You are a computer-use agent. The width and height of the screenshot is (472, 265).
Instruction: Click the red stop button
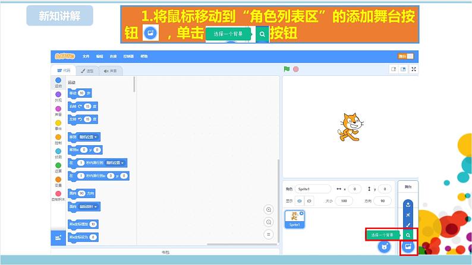[x=296, y=69]
